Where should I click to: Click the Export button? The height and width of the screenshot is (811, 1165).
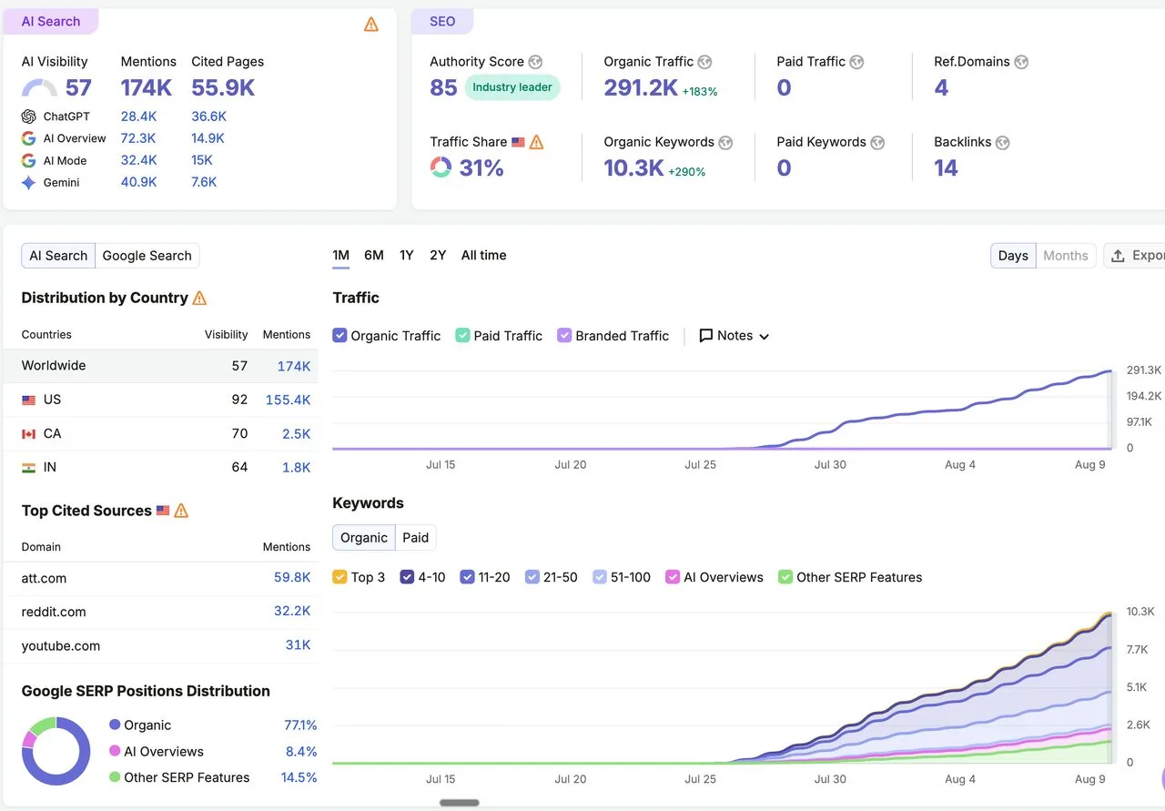coord(1137,256)
